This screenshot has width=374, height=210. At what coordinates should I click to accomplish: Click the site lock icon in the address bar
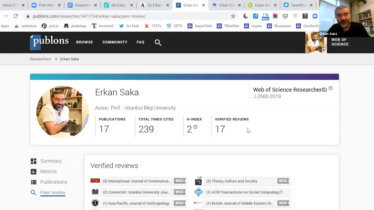point(28,16)
